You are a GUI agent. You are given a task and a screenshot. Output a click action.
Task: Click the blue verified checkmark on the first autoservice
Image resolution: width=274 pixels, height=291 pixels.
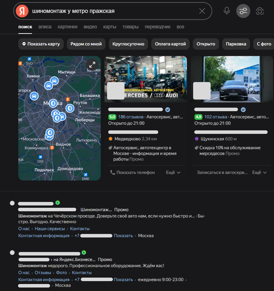168,110
